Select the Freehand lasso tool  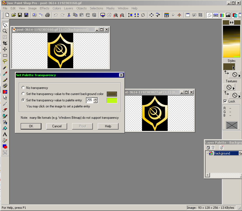[5, 61]
